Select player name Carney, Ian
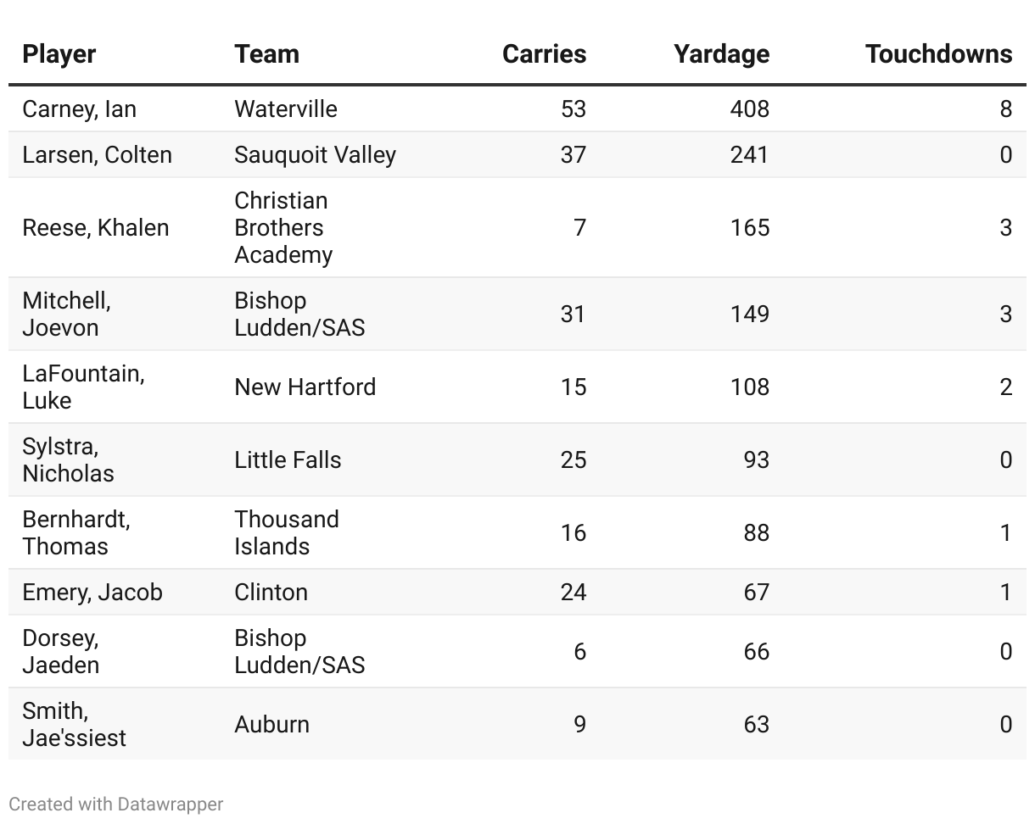The height and width of the screenshot is (824, 1035). 80,109
